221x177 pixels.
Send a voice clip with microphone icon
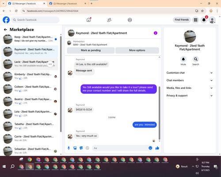coord(69,148)
